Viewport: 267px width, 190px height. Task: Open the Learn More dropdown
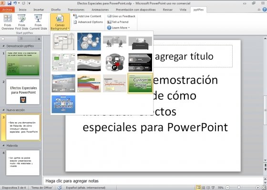(119, 28)
